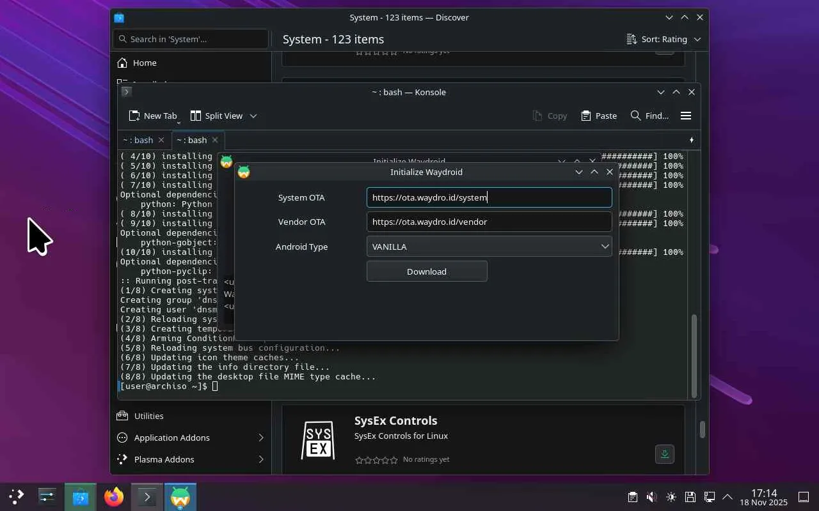The height and width of the screenshot is (511, 819).
Task: Expand the Plasma Addons chevron
Action: [261, 459]
